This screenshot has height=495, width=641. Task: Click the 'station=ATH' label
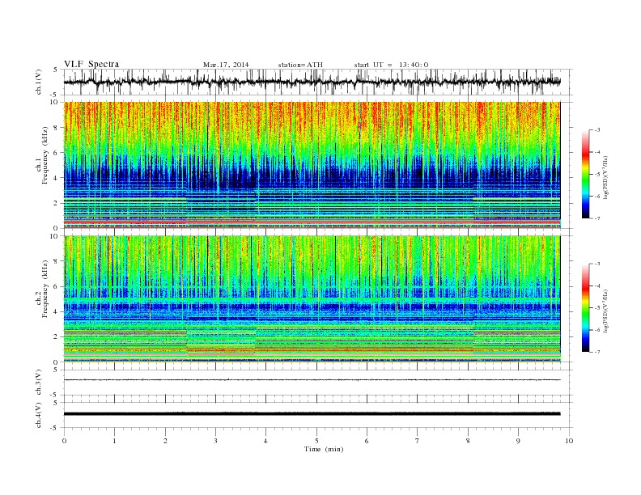[300, 65]
